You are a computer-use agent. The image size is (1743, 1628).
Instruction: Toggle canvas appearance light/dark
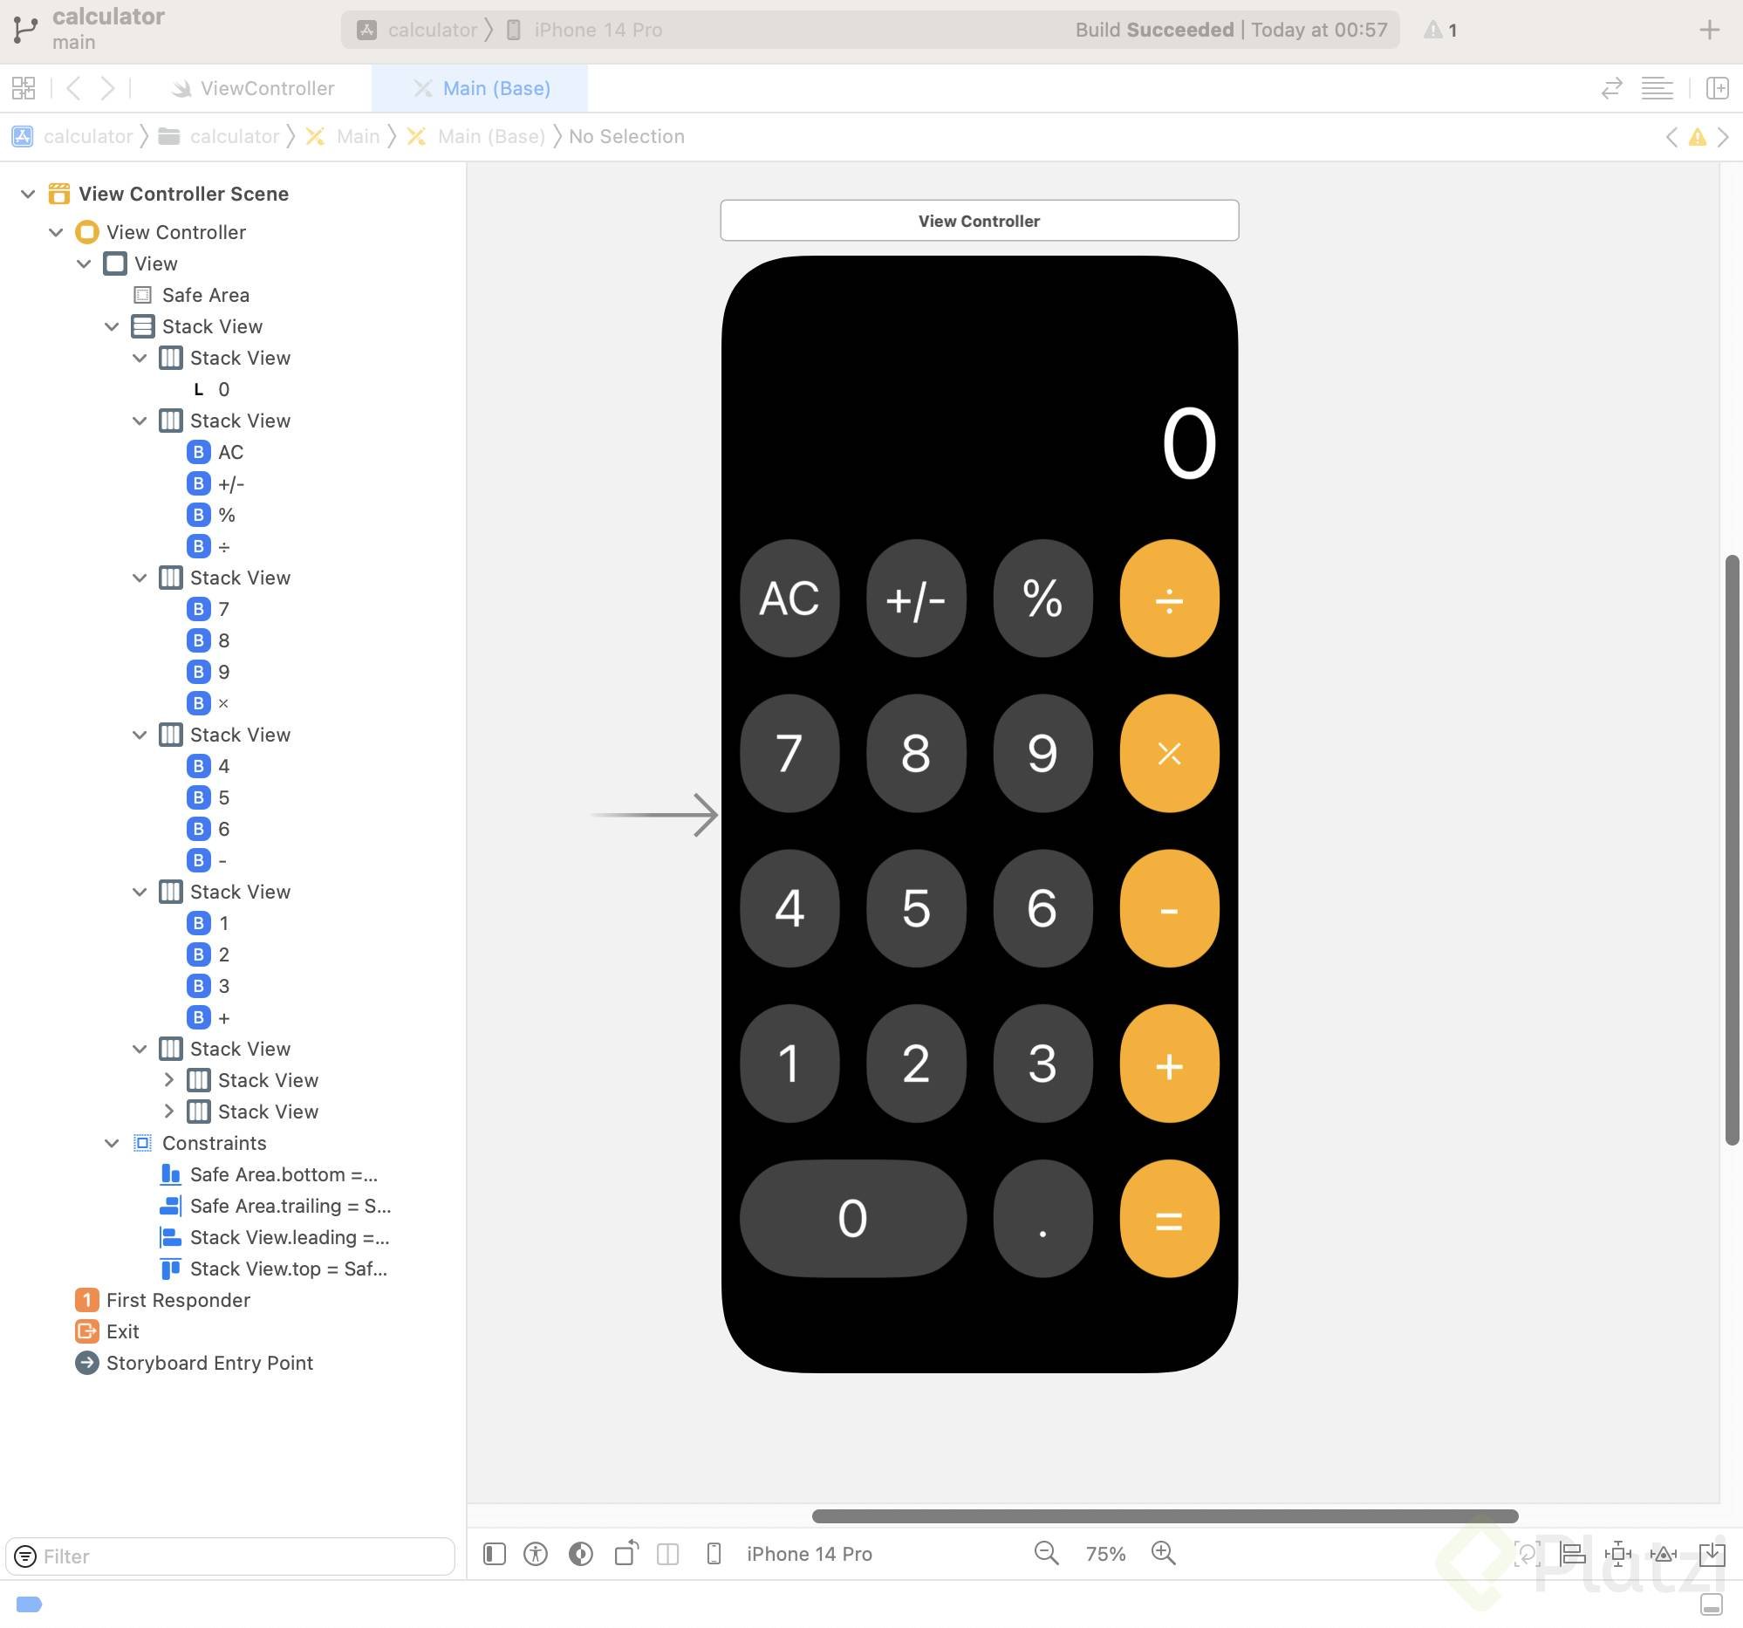(580, 1554)
